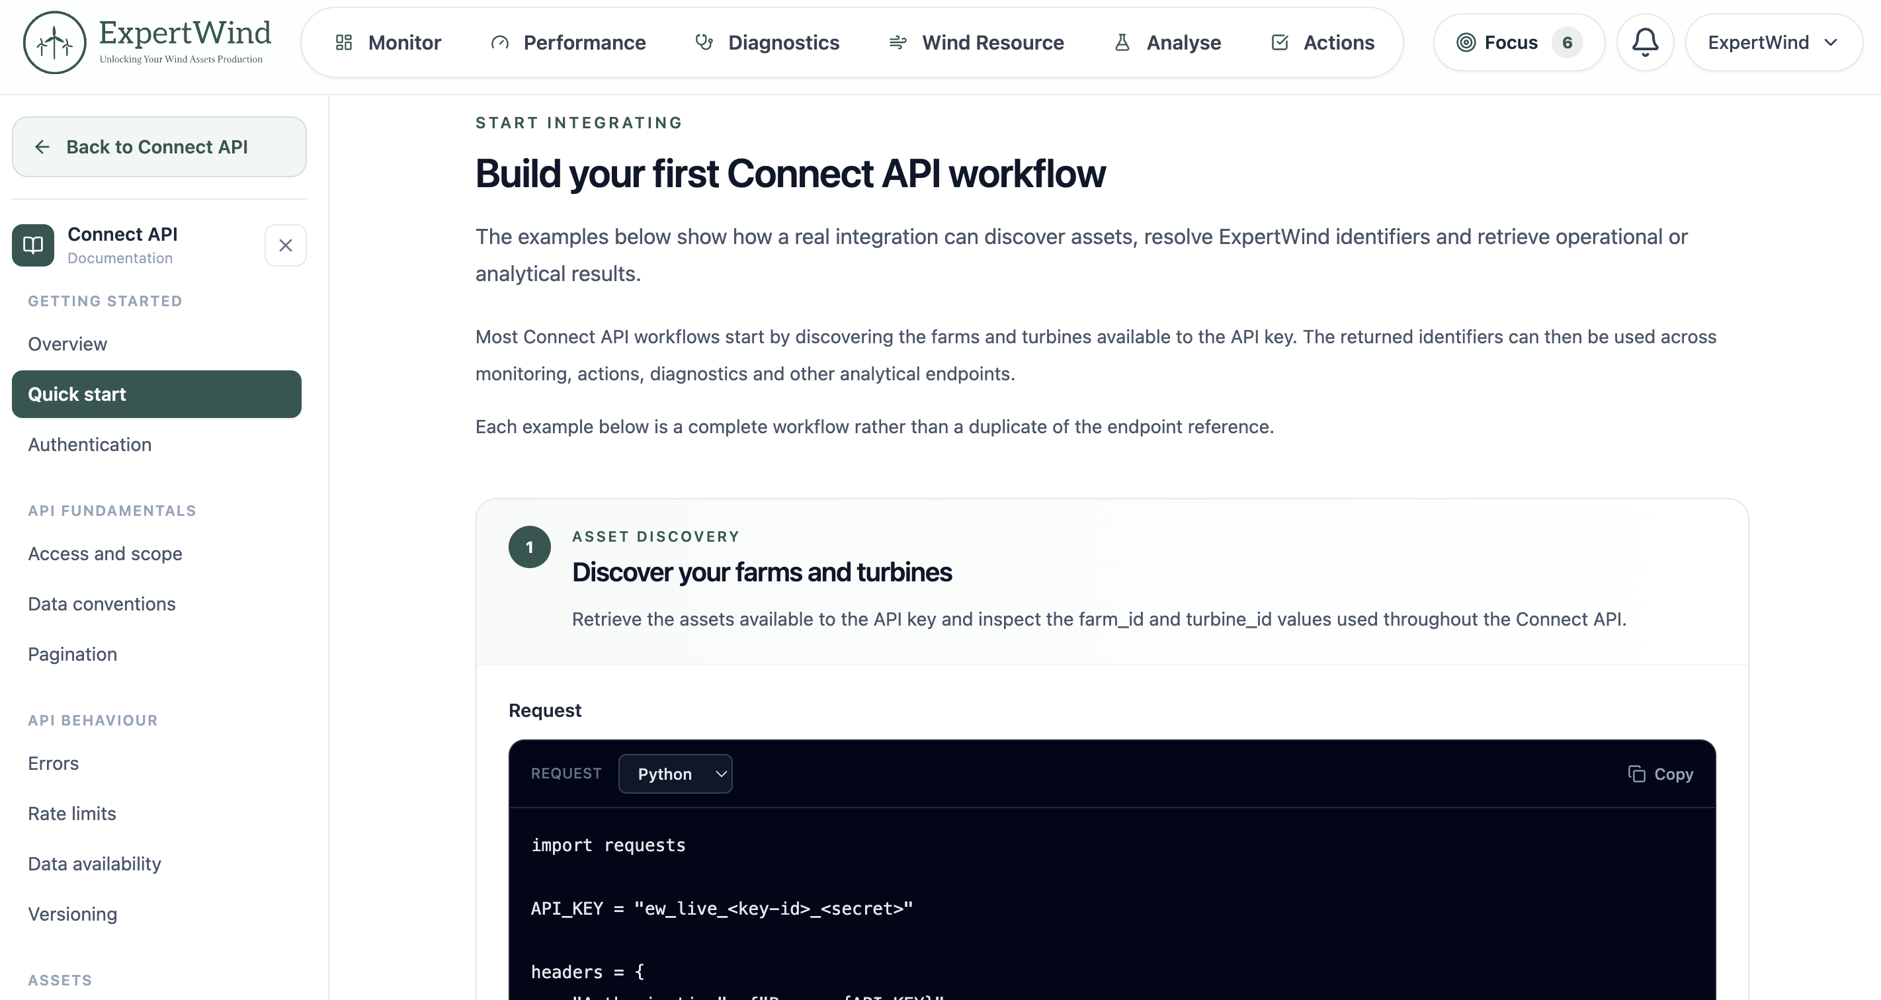Close the Connect API documentation panel
The width and height of the screenshot is (1881, 1000).
coord(286,245)
